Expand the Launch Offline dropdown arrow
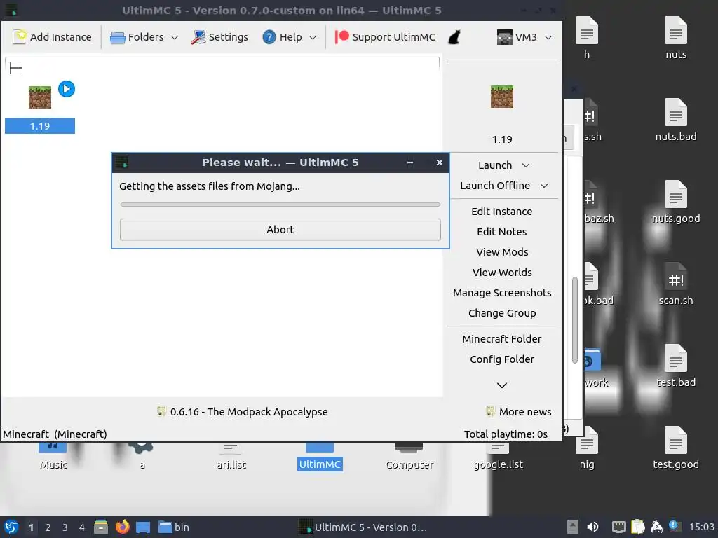 point(544,186)
